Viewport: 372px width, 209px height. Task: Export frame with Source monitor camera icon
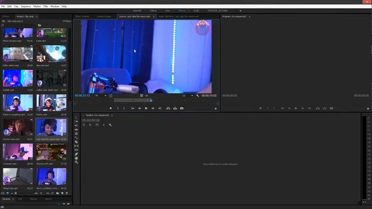[x=182, y=109]
